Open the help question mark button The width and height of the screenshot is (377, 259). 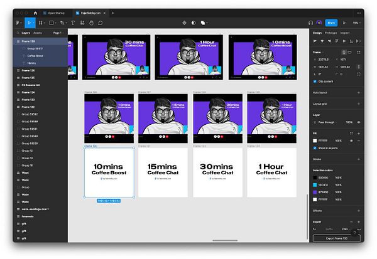coord(354,233)
